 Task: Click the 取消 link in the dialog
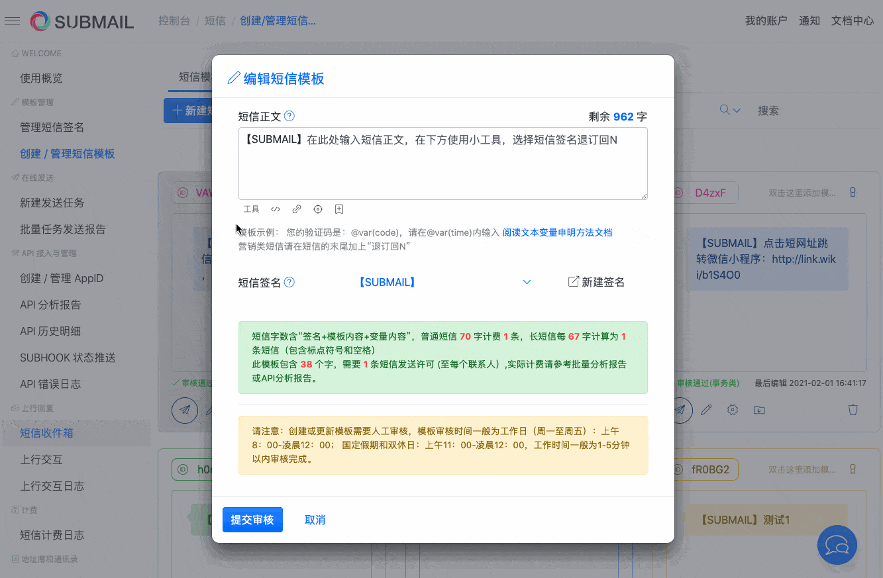pyautogui.click(x=314, y=520)
